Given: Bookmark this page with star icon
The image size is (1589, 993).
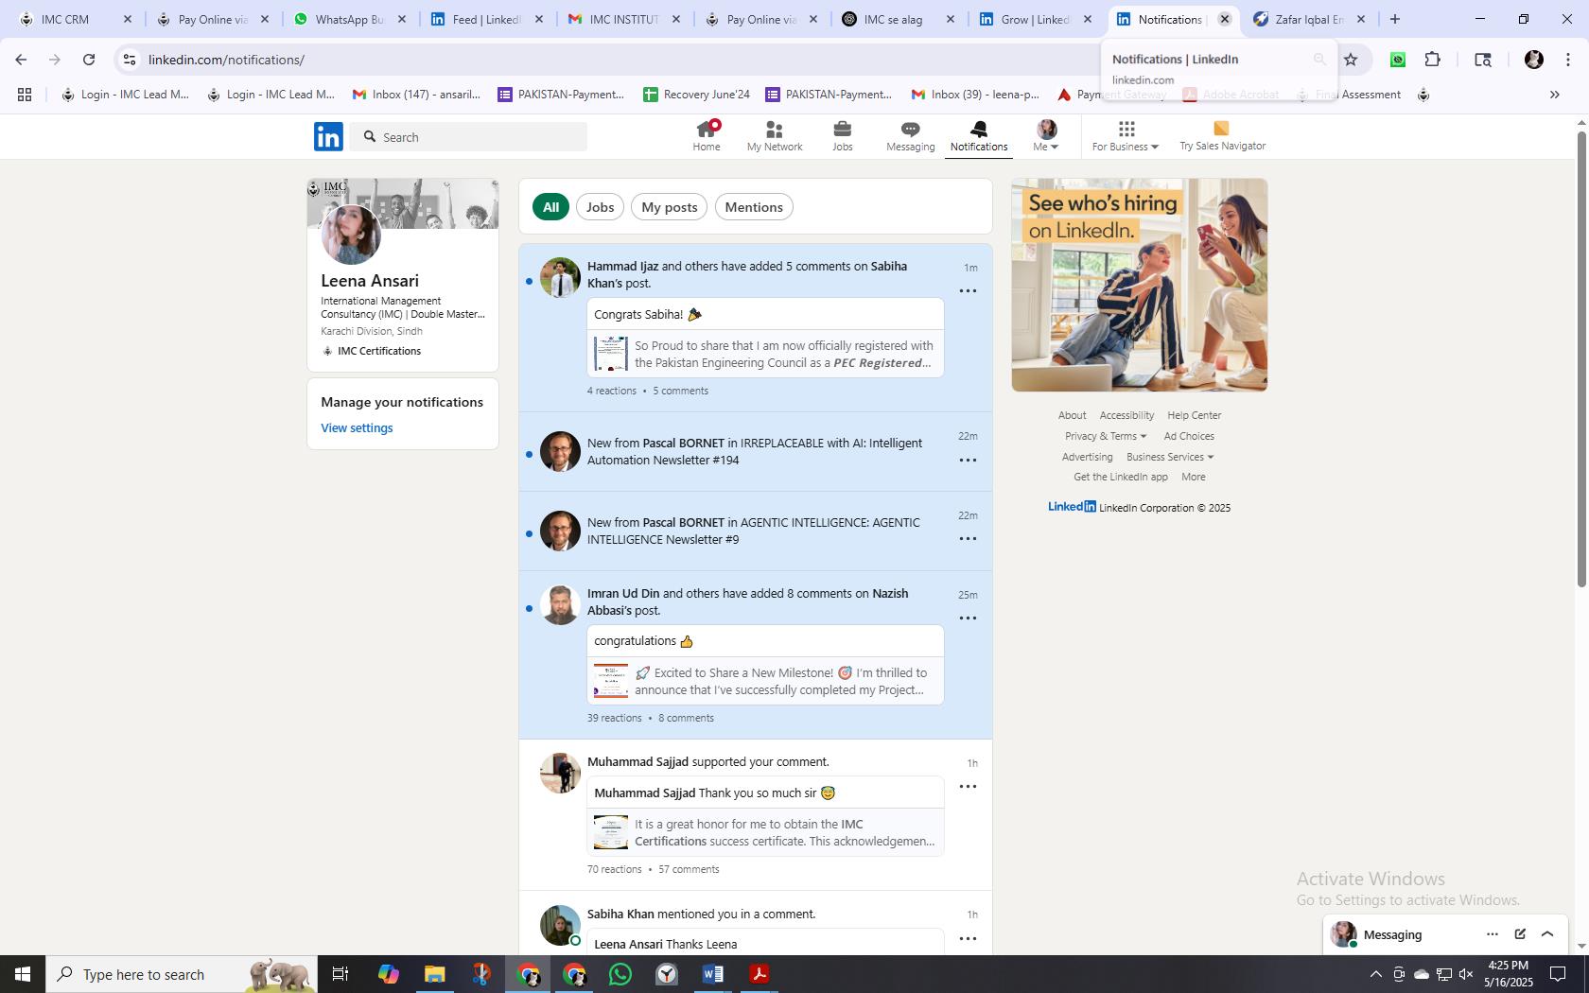Looking at the screenshot, I should tap(1351, 60).
